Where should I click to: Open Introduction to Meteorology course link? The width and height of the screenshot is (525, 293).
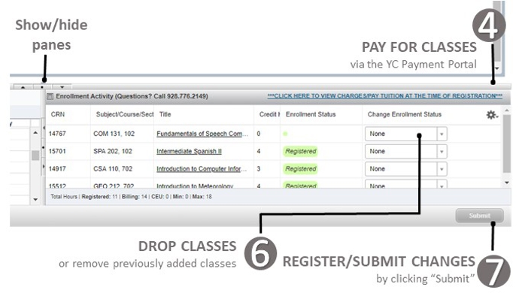195,186
